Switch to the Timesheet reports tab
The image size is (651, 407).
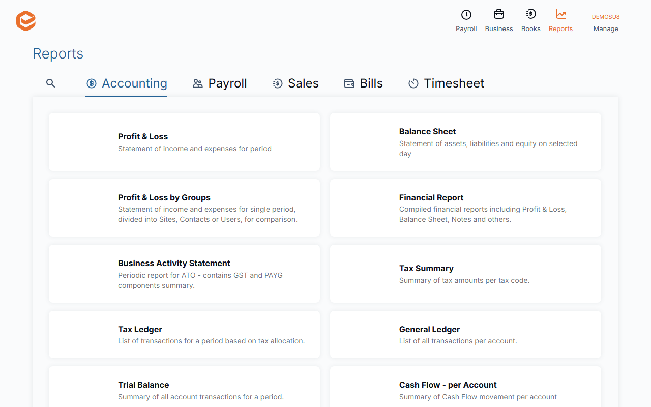[x=446, y=83]
